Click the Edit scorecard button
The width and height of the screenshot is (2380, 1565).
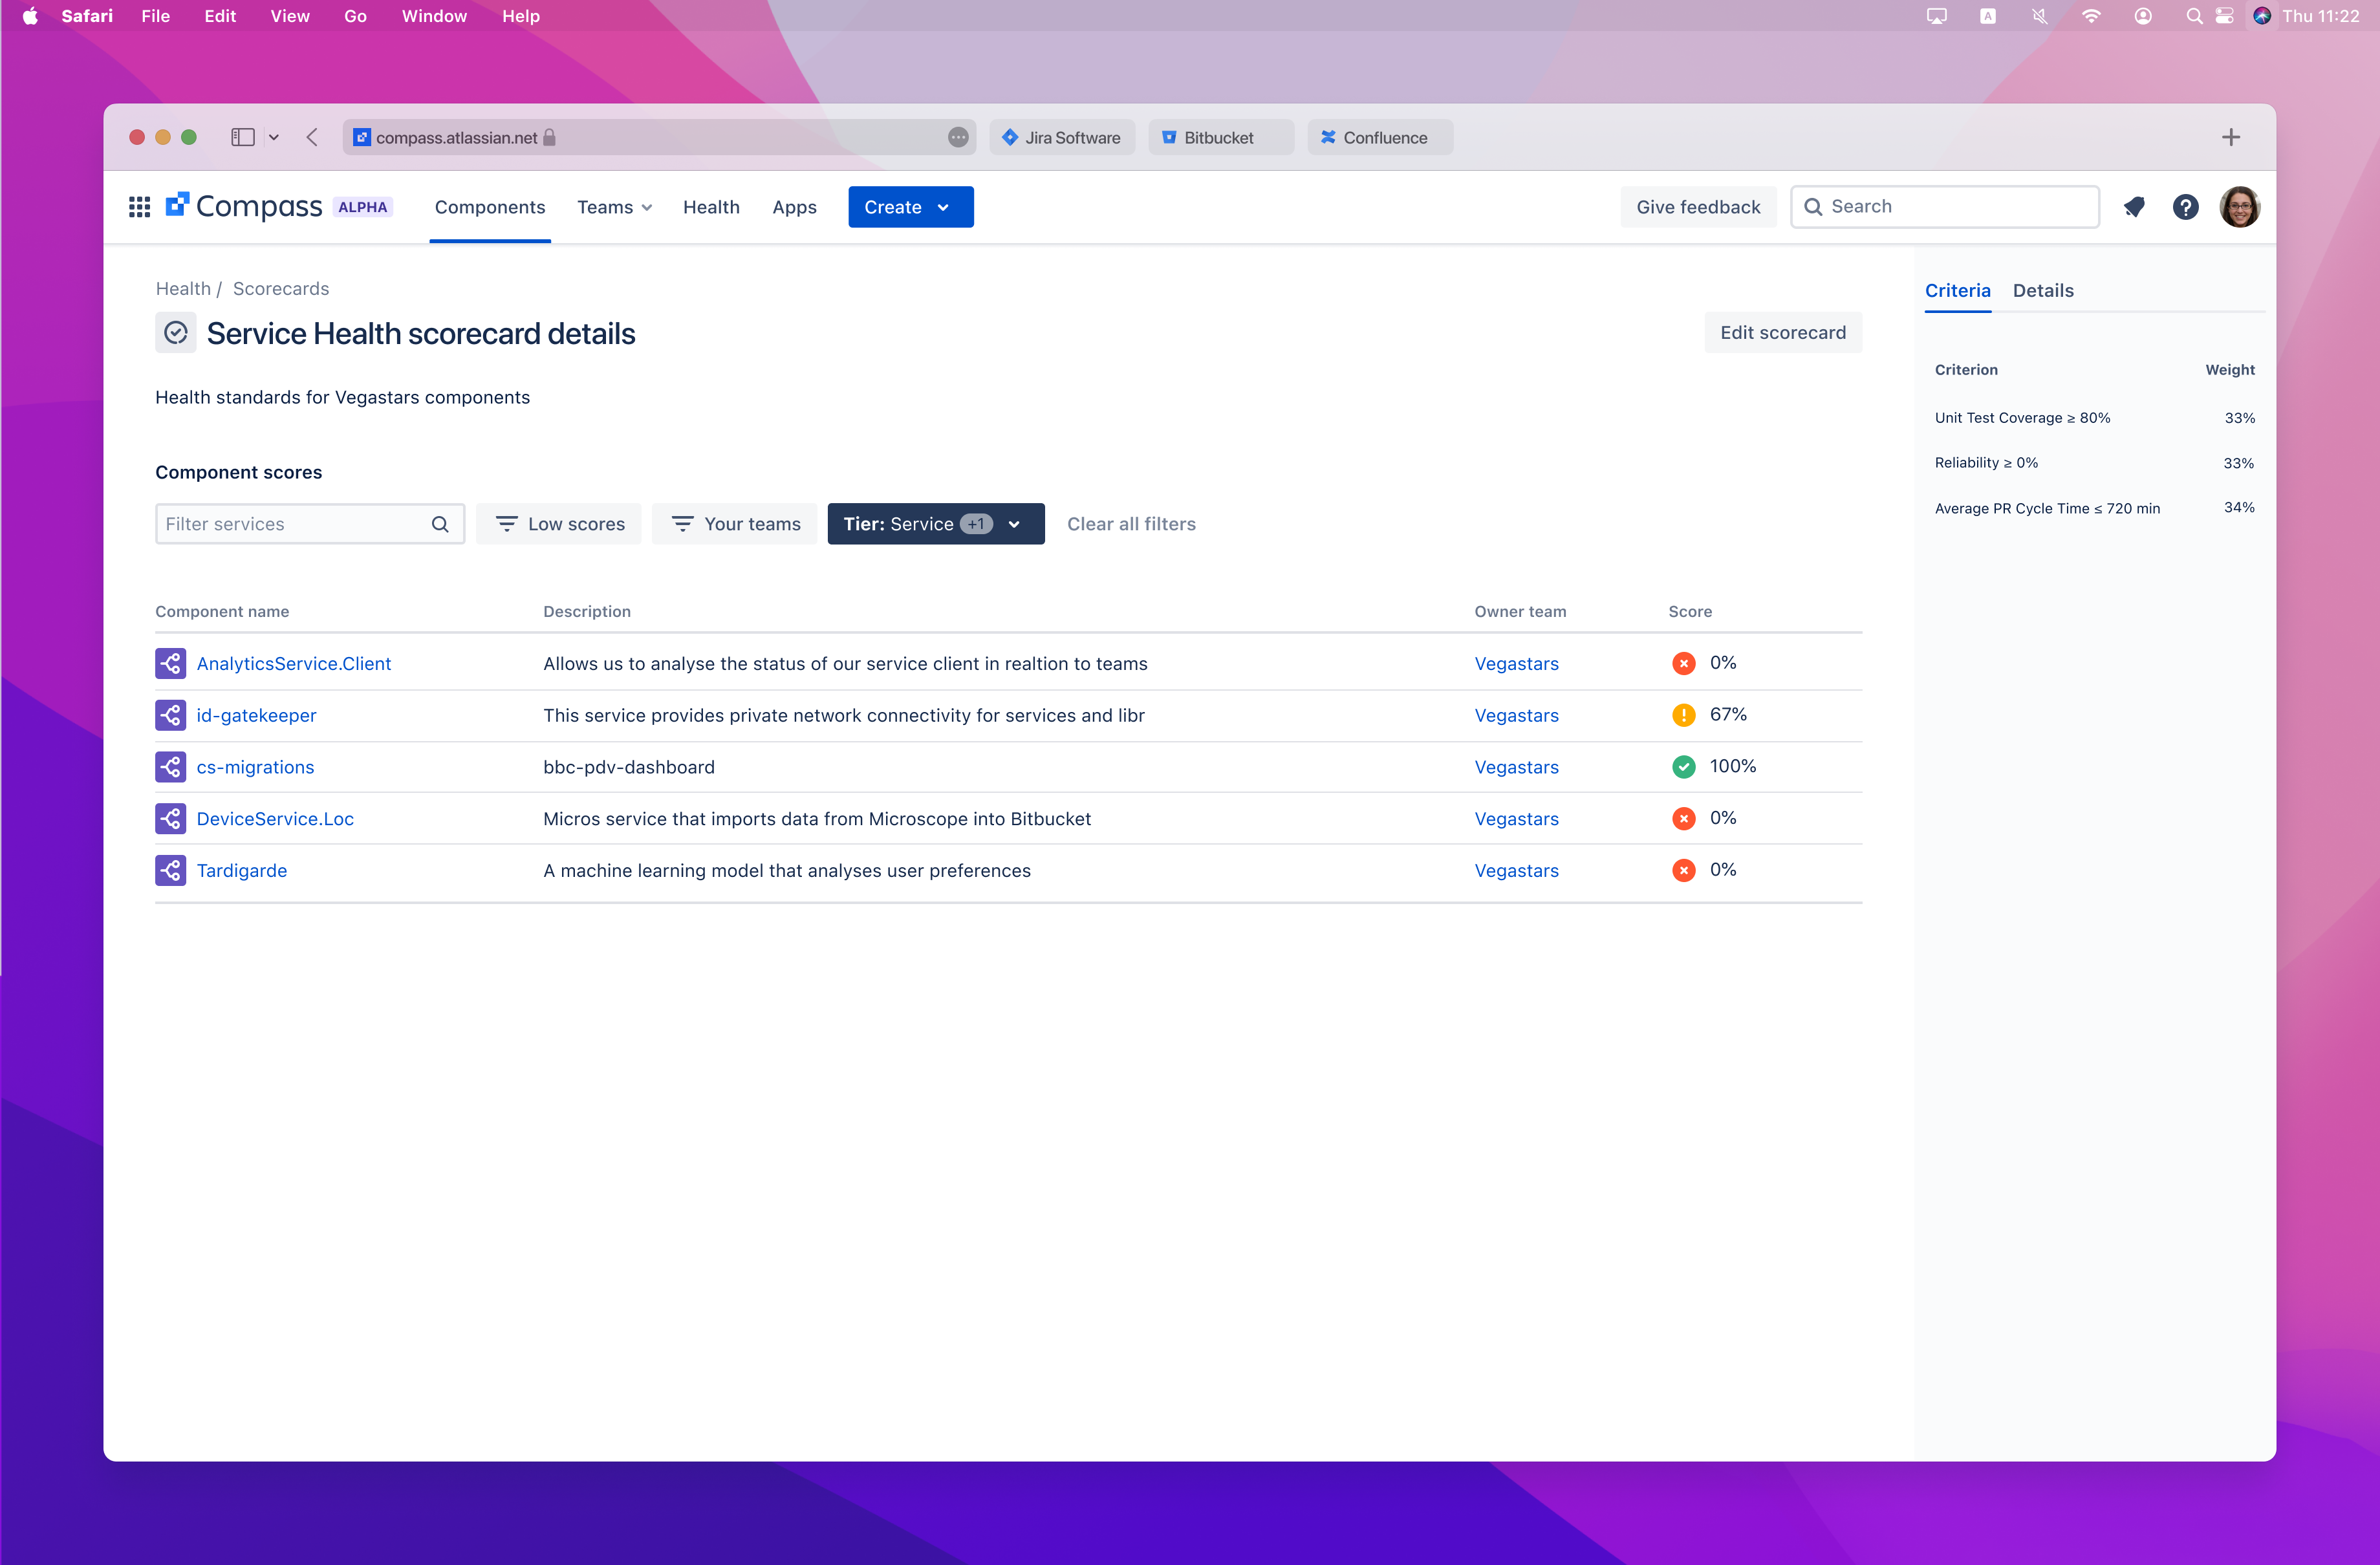click(x=1782, y=333)
